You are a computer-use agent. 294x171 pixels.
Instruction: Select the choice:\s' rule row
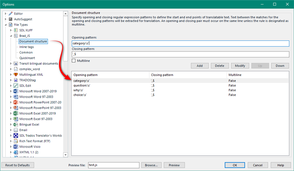tap(180, 95)
